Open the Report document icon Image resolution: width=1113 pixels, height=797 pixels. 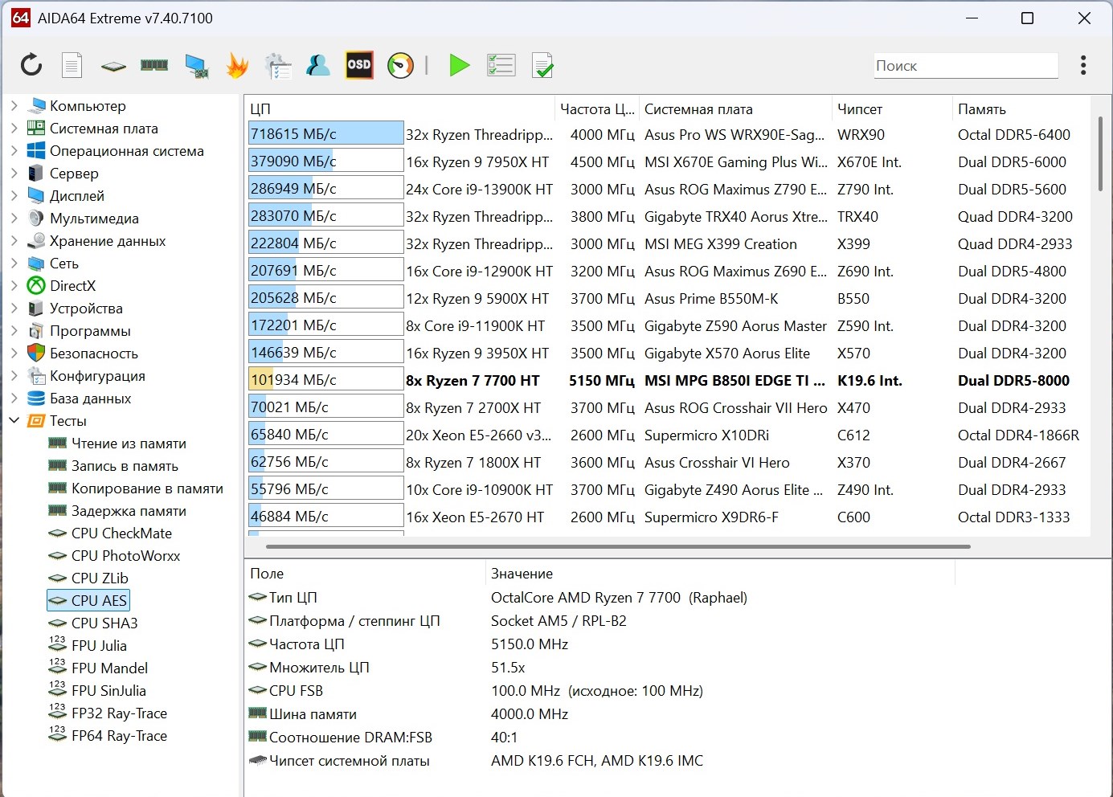72,65
